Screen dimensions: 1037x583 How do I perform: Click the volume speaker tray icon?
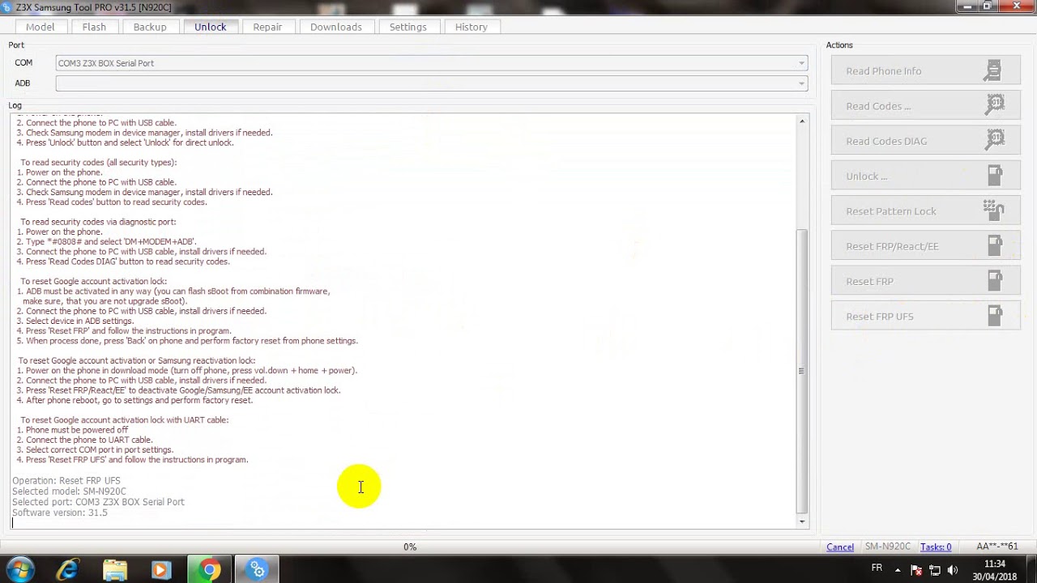click(953, 570)
